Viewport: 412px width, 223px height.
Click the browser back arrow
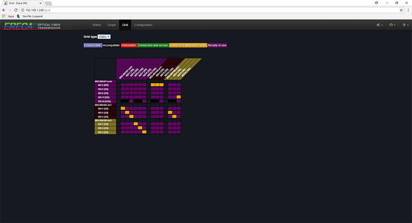pos(4,10)
